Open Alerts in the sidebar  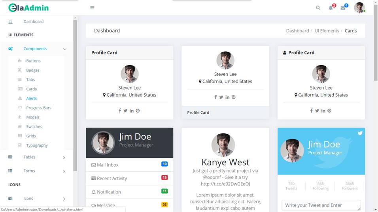(x=32, y=98)
